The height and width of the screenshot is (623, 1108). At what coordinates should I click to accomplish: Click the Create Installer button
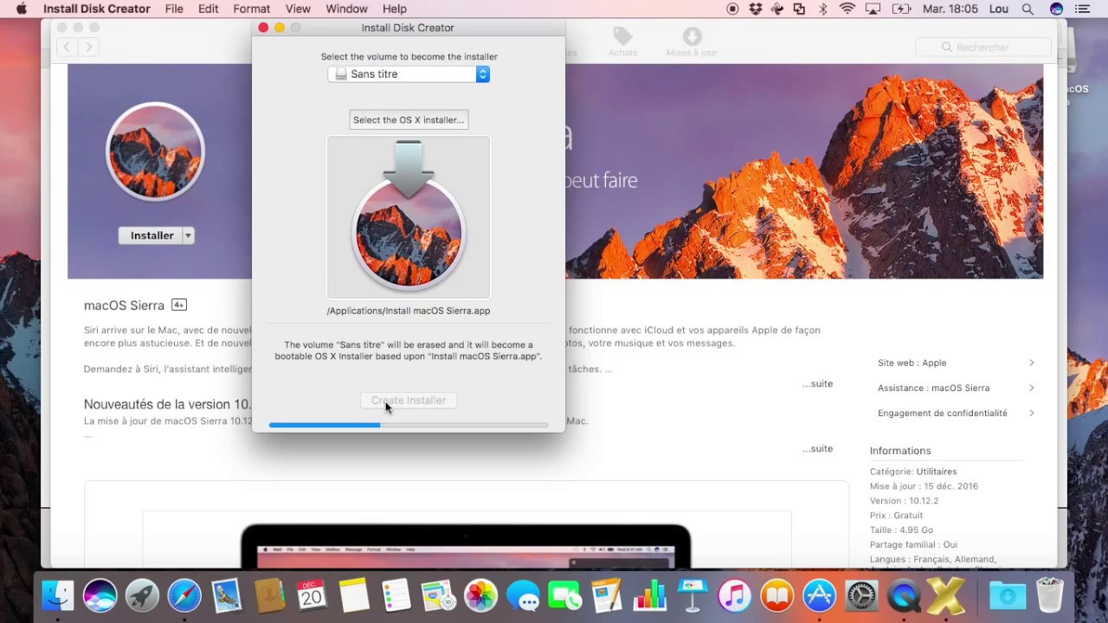coord(409,401)
